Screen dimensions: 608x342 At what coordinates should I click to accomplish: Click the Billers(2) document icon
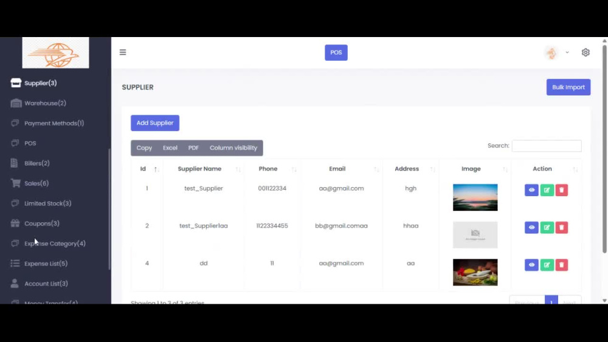[x=15, y=163]
